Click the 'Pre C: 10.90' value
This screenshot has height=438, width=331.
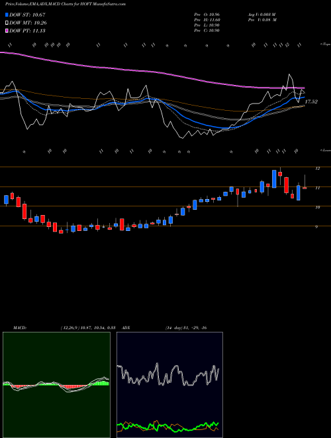(207, 31)
